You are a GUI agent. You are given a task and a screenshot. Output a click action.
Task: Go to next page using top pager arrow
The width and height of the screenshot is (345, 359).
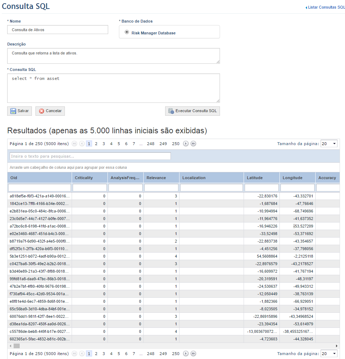pyautogui.click(x=186, y=144)
